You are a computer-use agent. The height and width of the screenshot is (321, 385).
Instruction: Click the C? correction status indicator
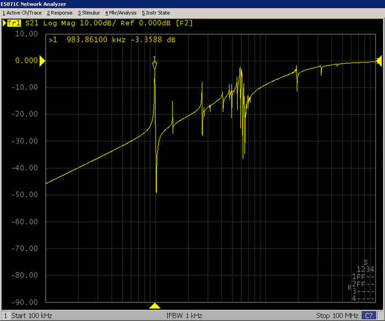(x=369, y=316)
